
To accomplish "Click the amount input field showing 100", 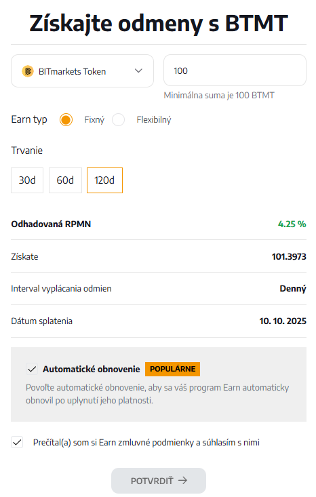I will [x=235, y=71].
